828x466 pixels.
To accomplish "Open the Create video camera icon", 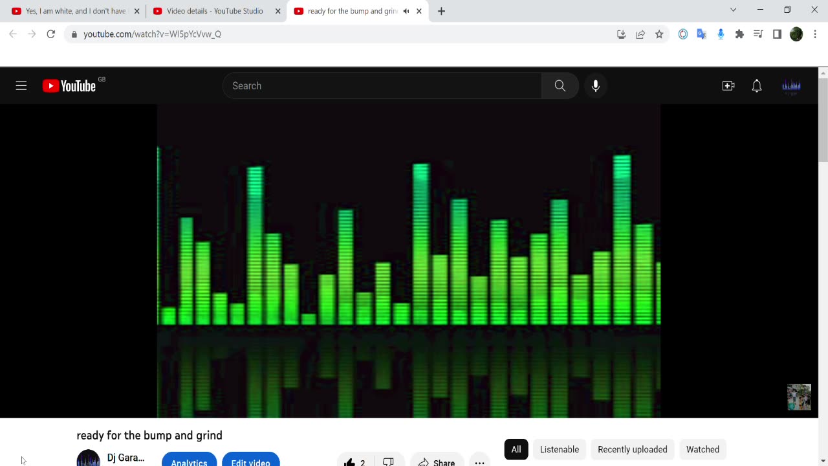I will (x=728, y=85).
